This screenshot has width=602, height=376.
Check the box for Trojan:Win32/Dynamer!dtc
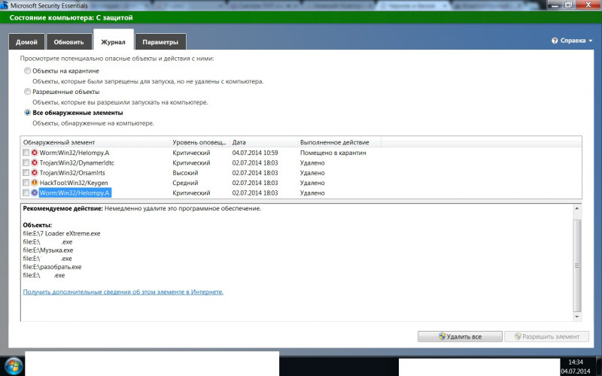click(x=26, y=162)
